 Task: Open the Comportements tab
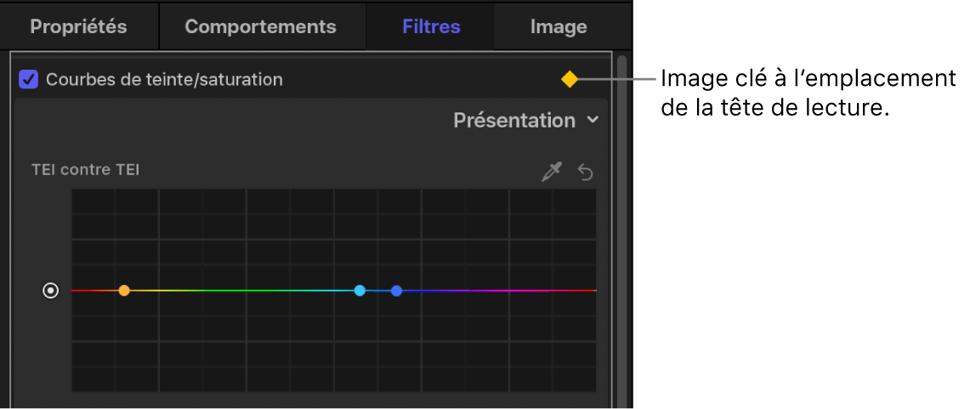coord(260,26)
